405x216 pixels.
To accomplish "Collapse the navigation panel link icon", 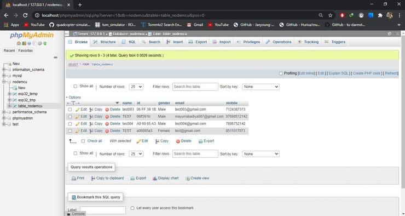I will [55, 57].
